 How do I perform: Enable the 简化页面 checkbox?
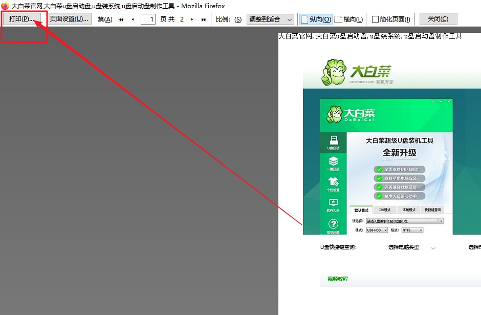click(376, 19)
